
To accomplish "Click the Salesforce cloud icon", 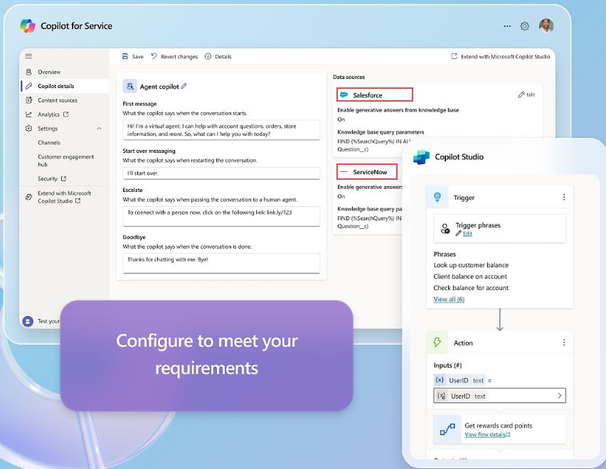I will [x=344, y=95].
